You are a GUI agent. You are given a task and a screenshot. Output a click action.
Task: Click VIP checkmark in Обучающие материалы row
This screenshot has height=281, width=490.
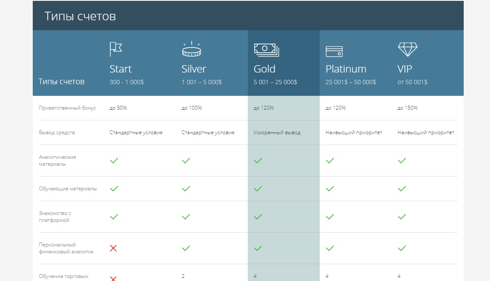tap(402, 189)
